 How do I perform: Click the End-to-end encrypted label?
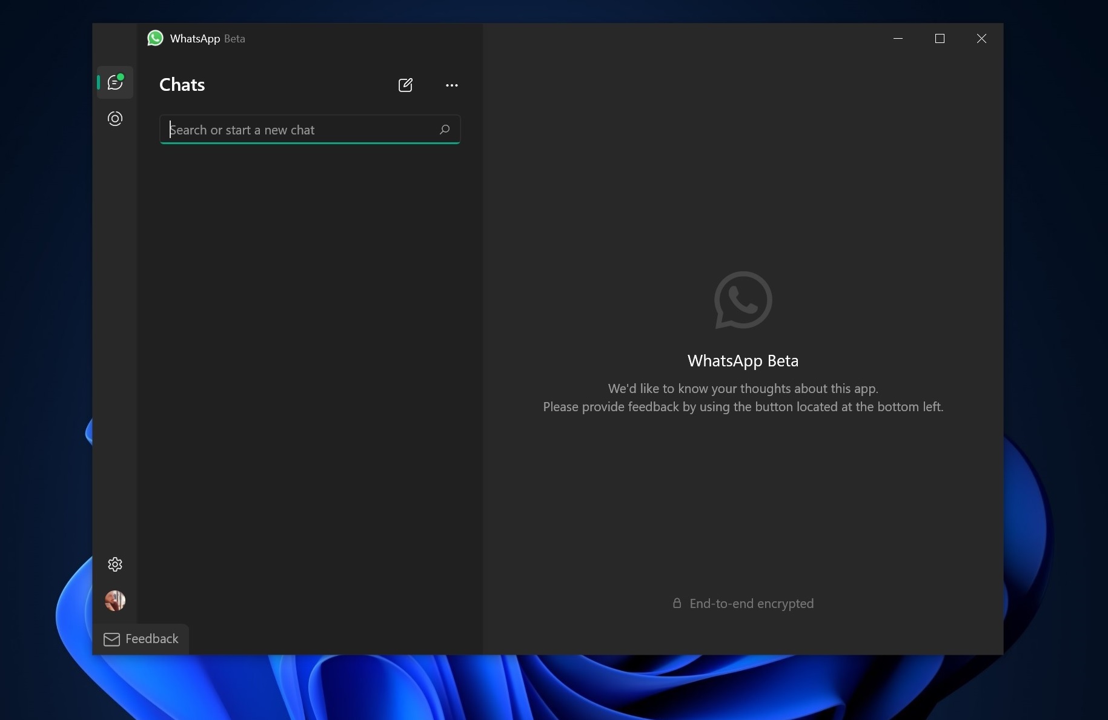751,604
